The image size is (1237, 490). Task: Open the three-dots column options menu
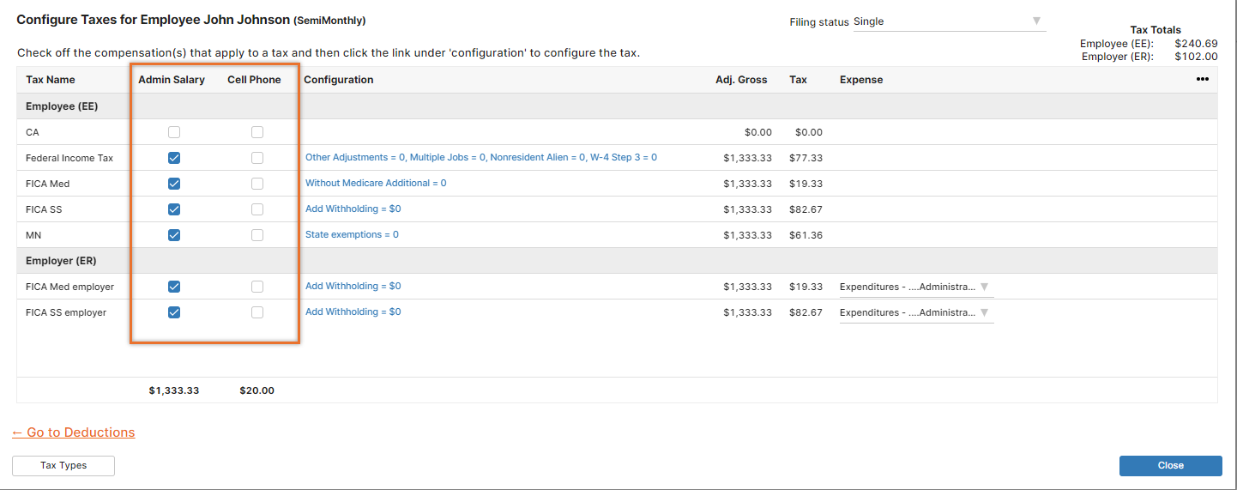1202,79
